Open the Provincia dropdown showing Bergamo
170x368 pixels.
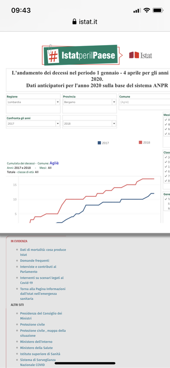89,102
